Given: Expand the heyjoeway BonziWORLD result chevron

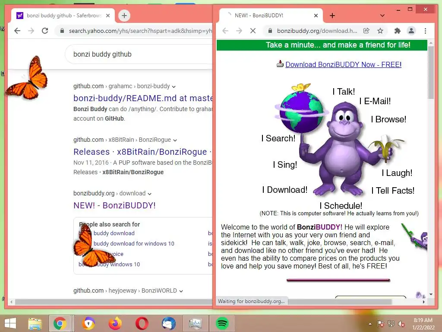Looking at the screenshot, I should tap(181, 291).
